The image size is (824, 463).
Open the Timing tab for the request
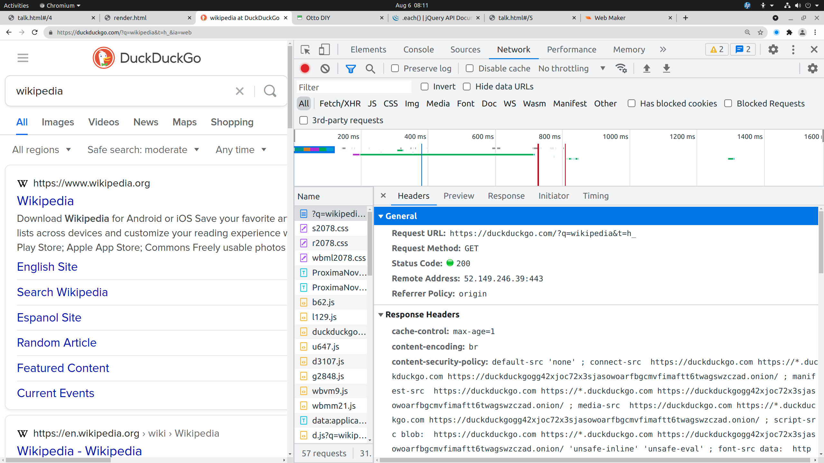pyautogui.click(x=595, y=196)
